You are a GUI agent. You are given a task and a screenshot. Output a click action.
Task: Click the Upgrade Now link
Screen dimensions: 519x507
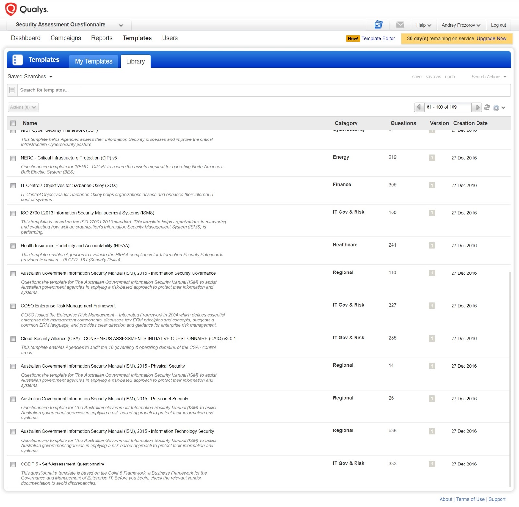click(x=491, y=38)
